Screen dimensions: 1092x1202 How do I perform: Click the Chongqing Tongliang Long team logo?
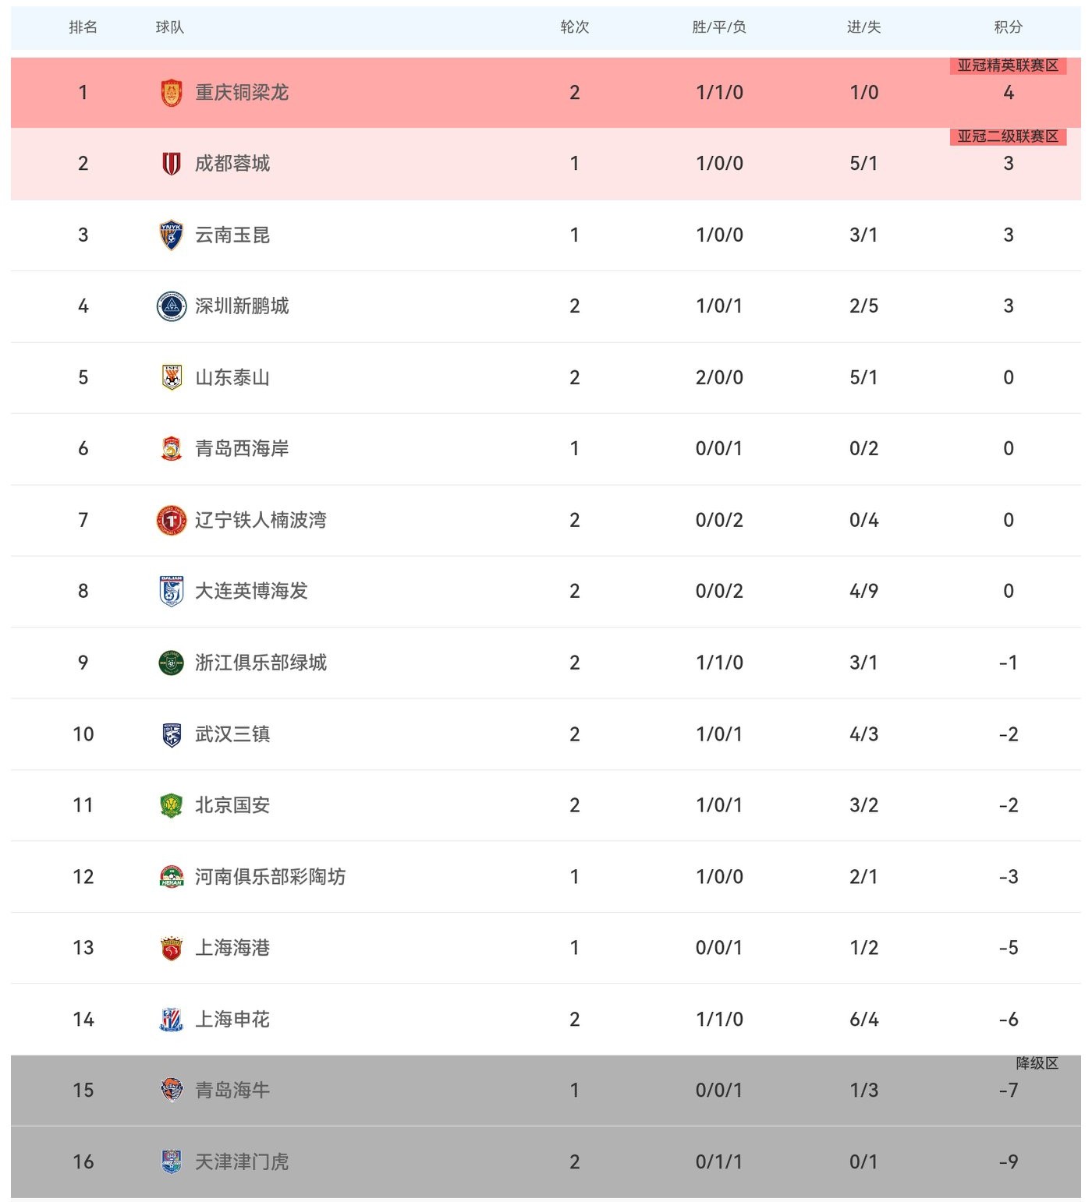171,93
